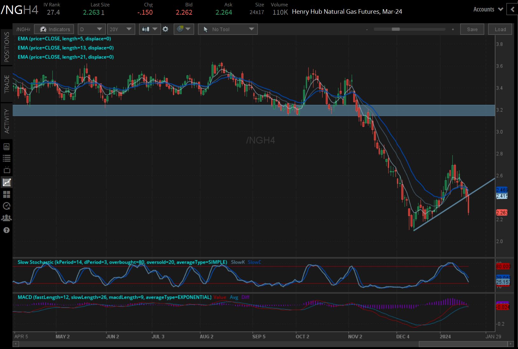Open chart settings gear icon

pos(166,29)
